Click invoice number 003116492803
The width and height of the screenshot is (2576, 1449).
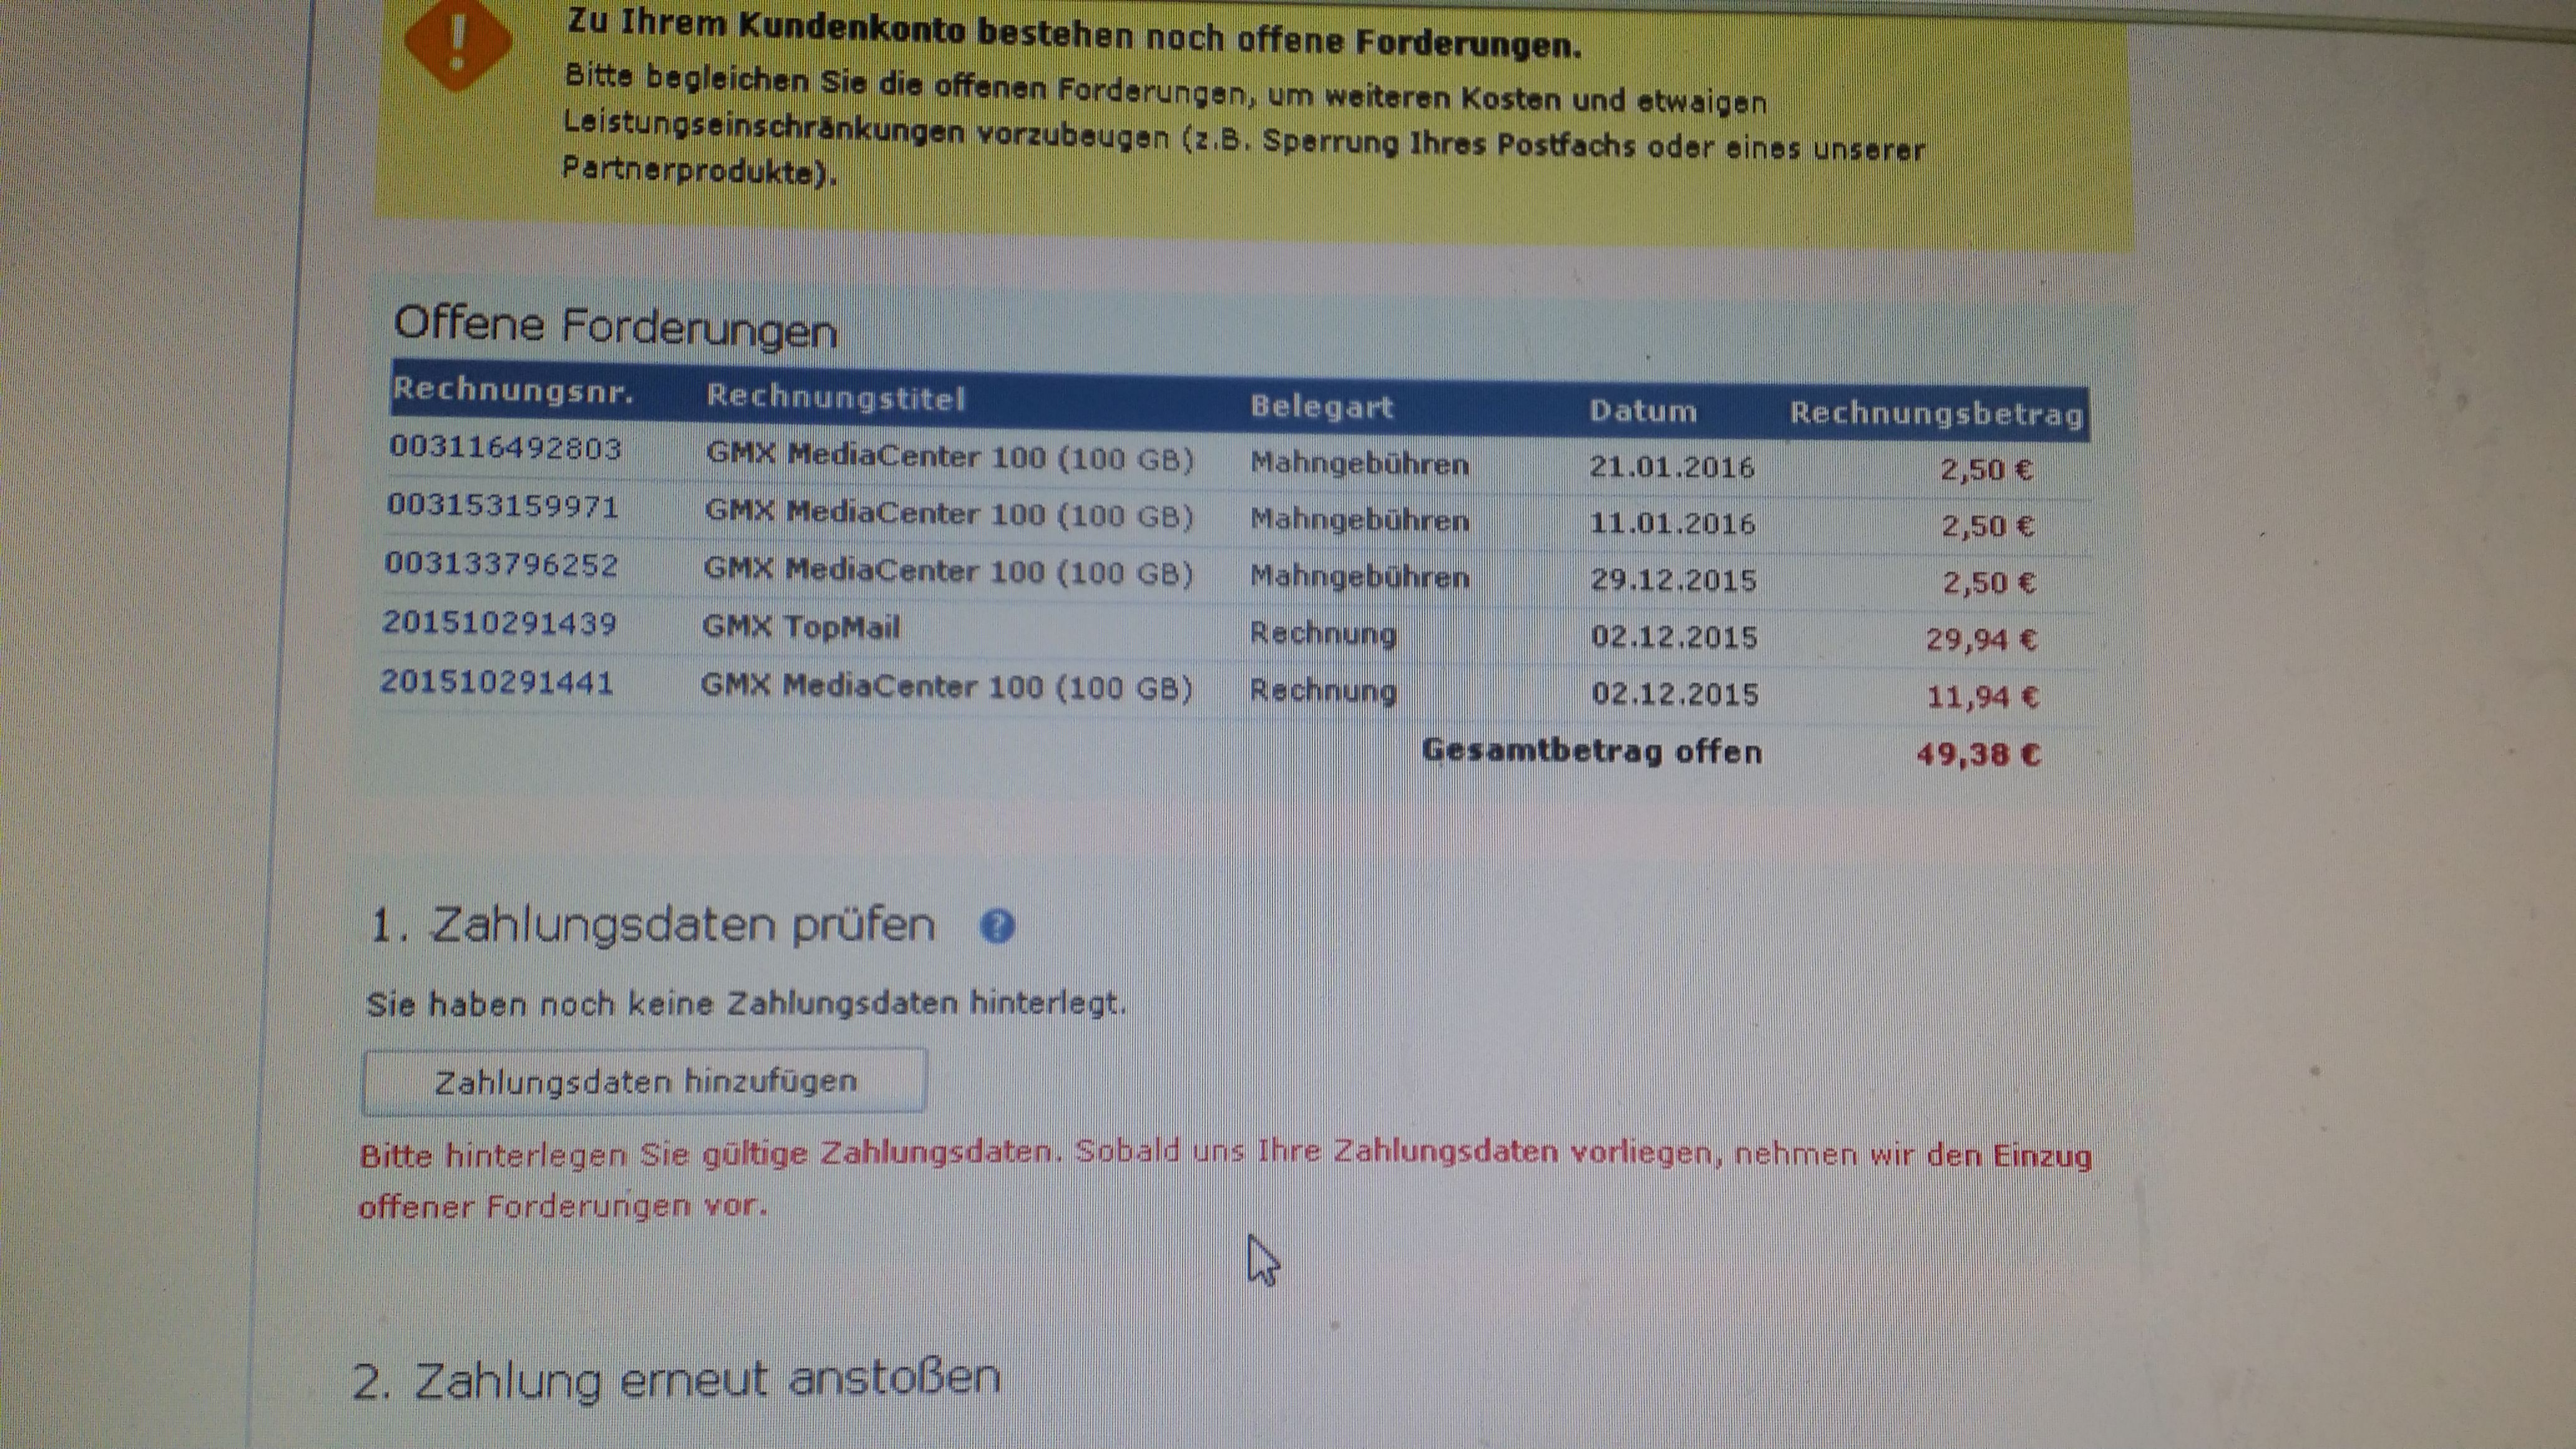click(506, 447)
